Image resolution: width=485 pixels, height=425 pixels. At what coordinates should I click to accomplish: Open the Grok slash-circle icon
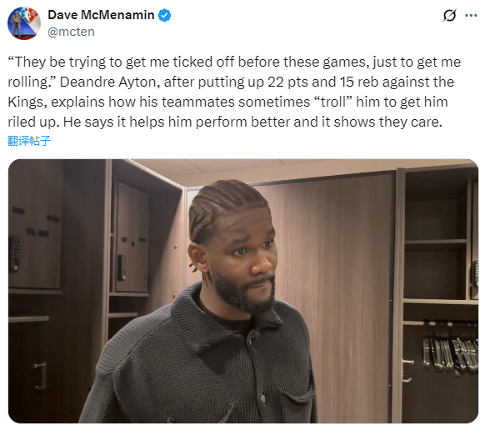[449, 15]
